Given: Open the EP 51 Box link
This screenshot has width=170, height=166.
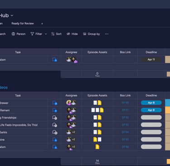Looking at the screenshot, I should (x=125, y=110).
